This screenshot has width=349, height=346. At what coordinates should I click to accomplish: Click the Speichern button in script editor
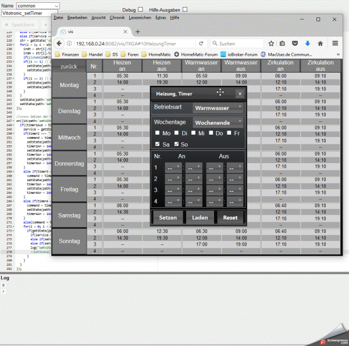(20, 25)
